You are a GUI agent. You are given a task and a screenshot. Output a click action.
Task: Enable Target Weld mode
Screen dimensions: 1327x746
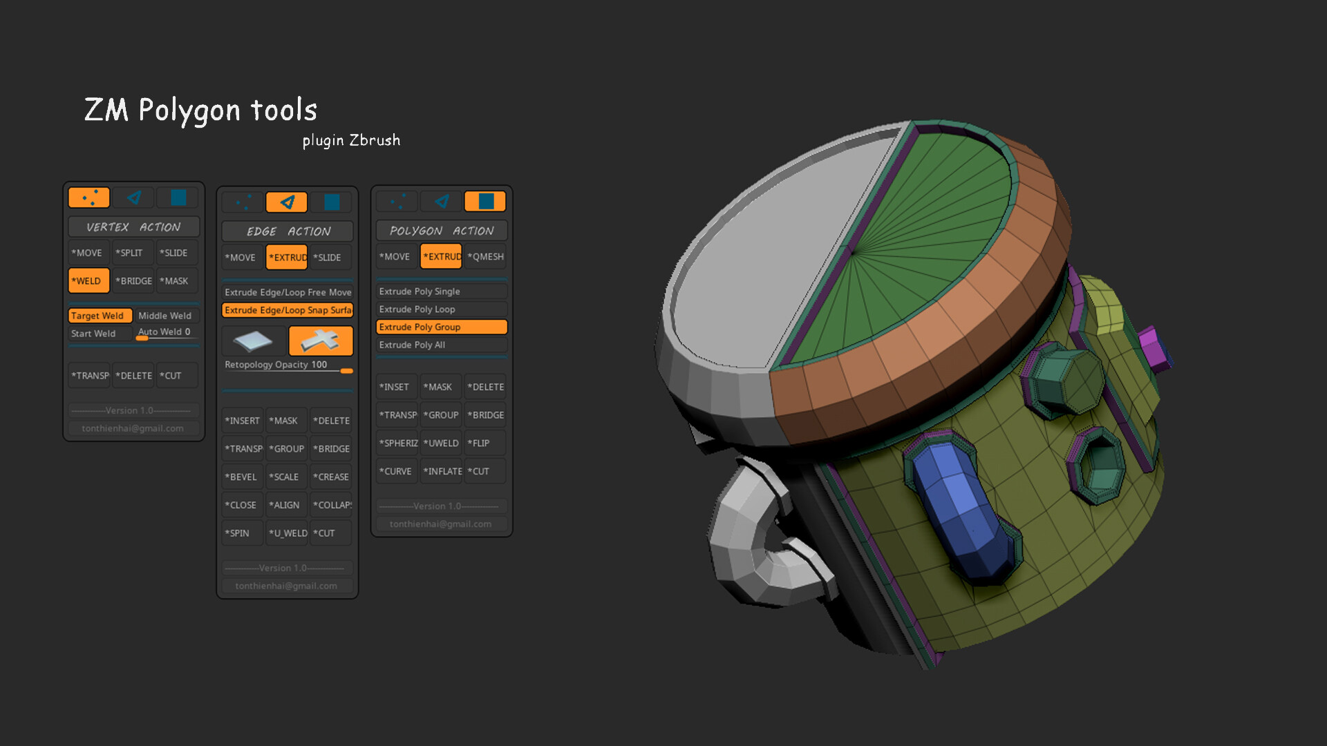(x=100, y=315)
